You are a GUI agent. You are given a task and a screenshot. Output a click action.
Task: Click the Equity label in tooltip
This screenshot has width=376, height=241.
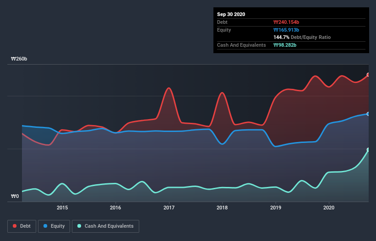(224, 30)
